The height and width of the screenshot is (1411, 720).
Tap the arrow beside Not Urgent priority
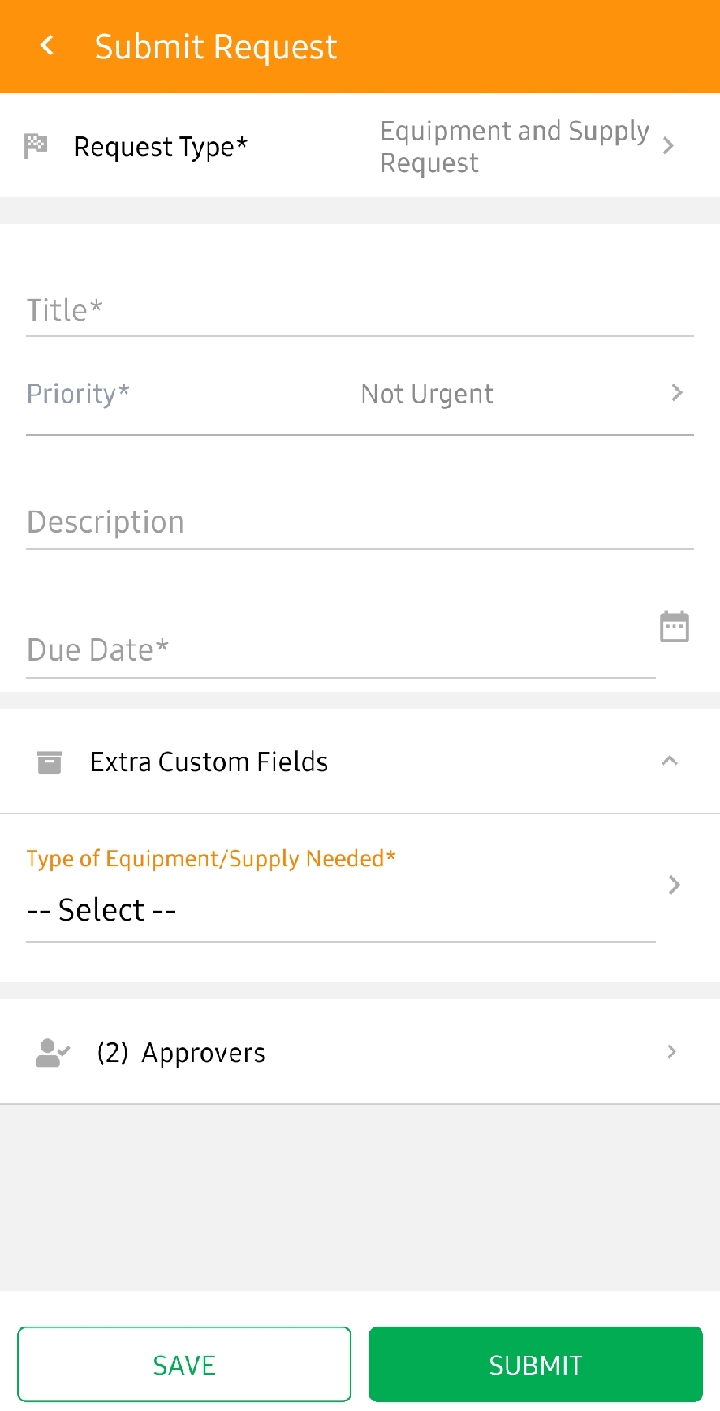point(677,393)
